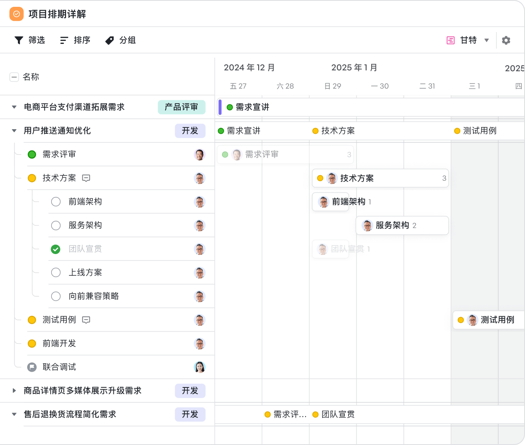Click the orange checkmark app logo in header

(x=16, y=14)
